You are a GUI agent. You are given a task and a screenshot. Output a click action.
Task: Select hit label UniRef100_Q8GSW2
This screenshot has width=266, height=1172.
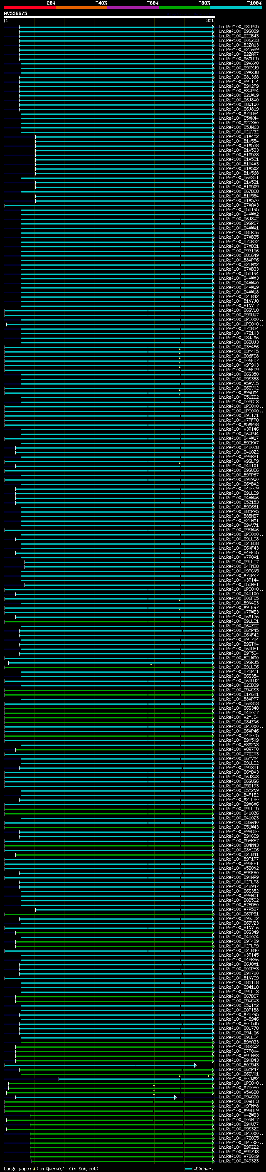239,1046
